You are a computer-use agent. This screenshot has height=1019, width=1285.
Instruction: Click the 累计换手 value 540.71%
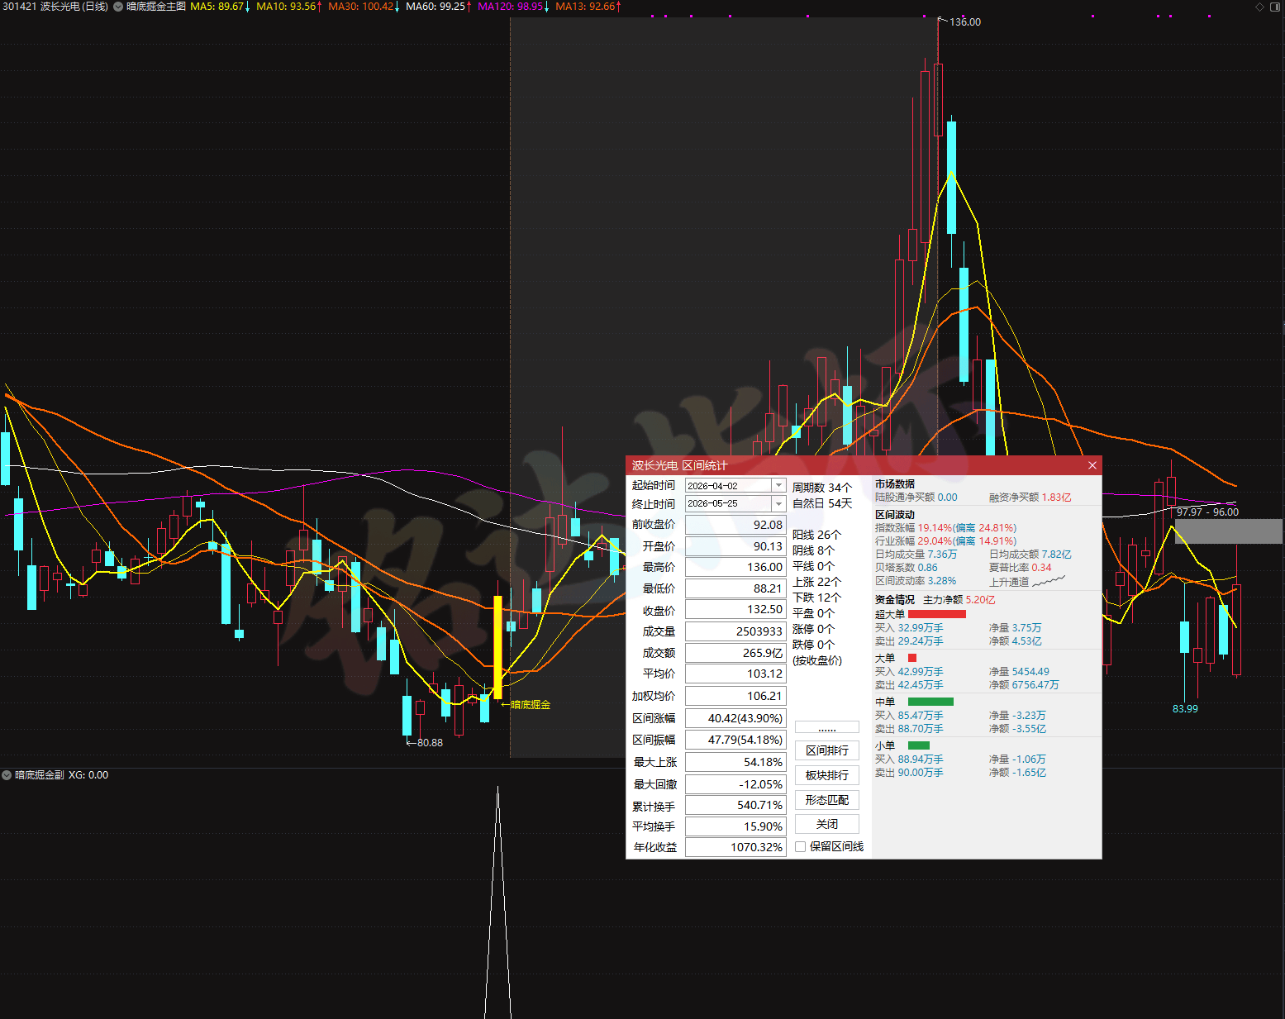735,805
